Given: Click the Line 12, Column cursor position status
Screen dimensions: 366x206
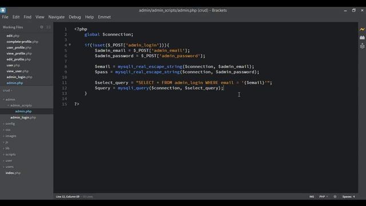Looking at the screenshot, I should click(67, 197).
